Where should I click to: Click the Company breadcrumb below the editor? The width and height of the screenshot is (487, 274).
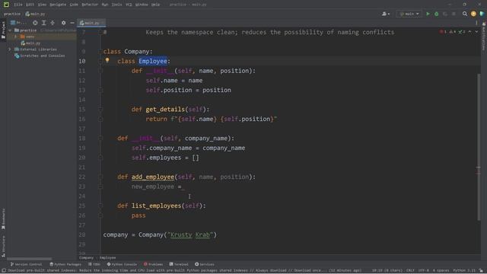tap(86, 257)
